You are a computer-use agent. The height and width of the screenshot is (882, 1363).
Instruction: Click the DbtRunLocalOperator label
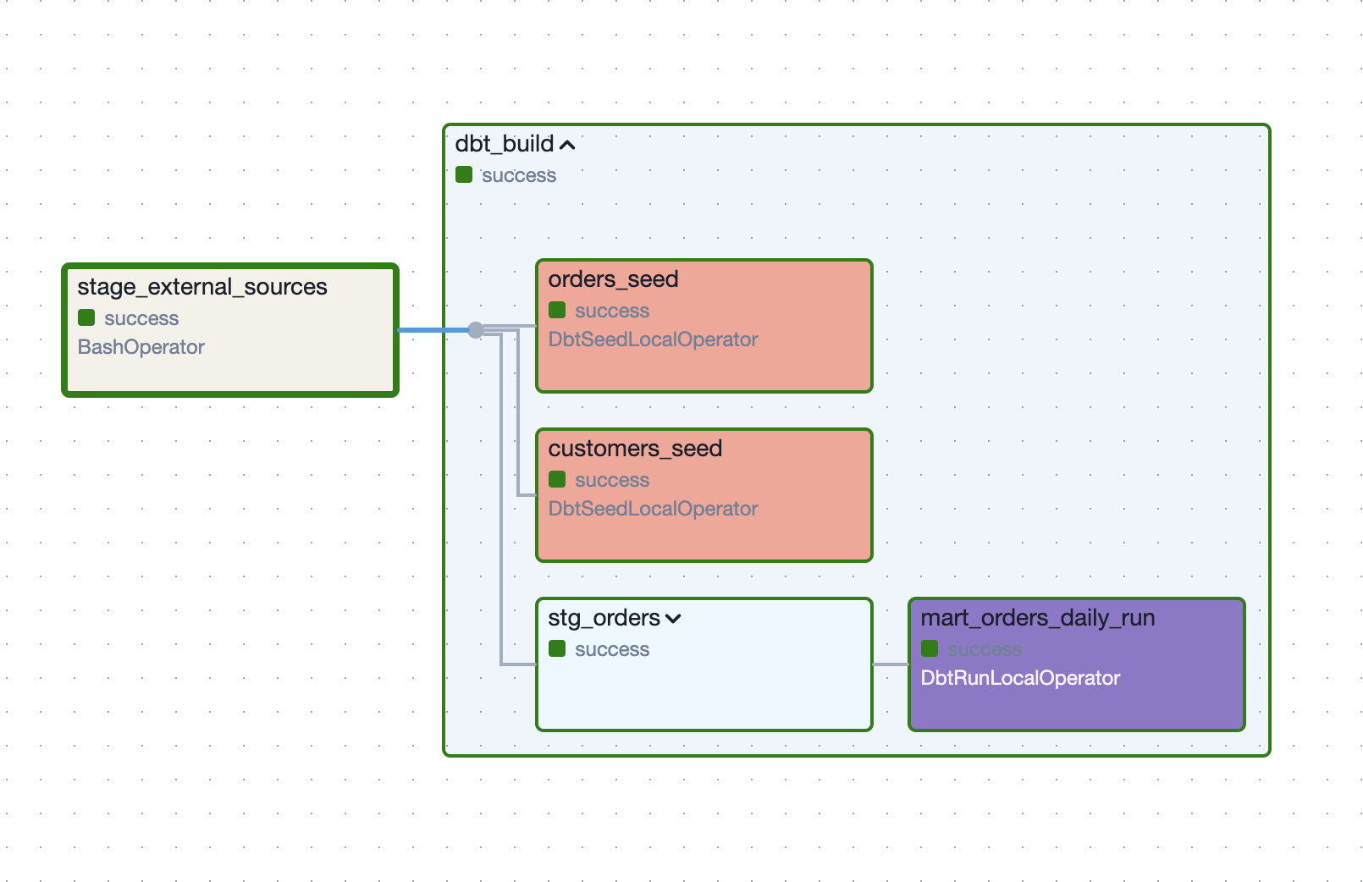point(1020,678)
